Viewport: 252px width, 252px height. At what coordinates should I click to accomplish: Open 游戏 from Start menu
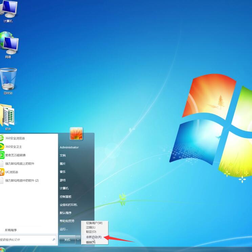[x=63, y=180]
